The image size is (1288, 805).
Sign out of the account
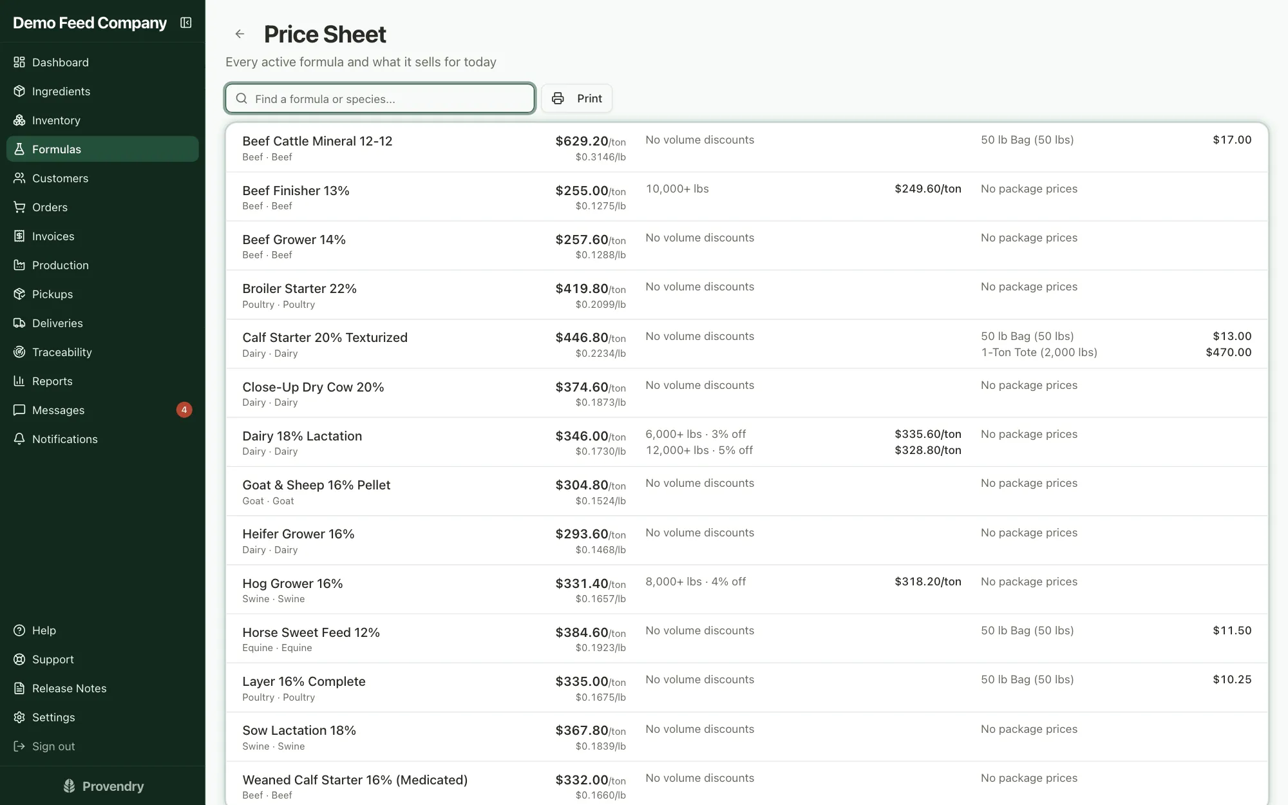(102, 746)
